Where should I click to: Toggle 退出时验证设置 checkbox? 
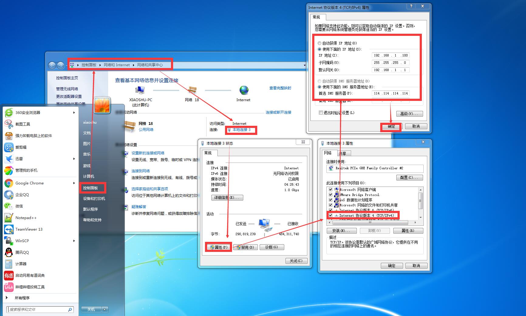(x=321, y=113)
